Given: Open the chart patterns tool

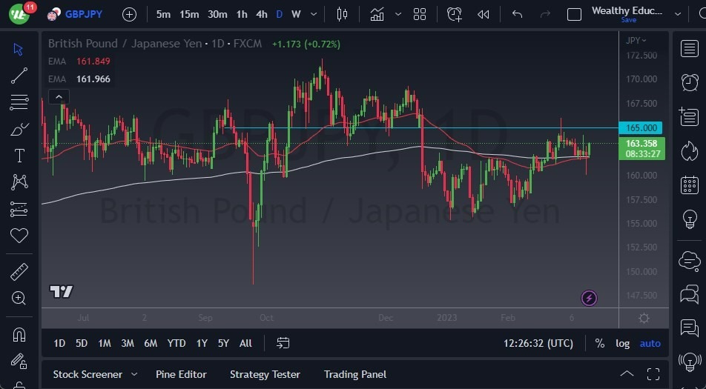Looking at the screenshot, I should [19, 182].
